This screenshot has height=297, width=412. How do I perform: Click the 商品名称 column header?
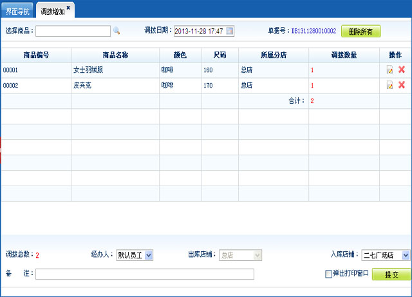coord(115,55)
